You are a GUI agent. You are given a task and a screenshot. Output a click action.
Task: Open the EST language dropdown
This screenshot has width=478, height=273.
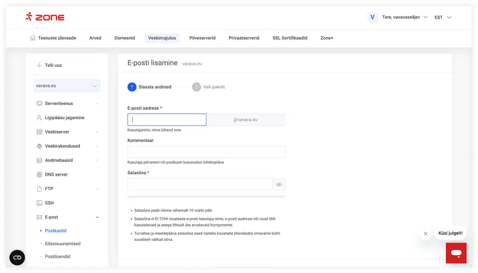coord(443,17)
